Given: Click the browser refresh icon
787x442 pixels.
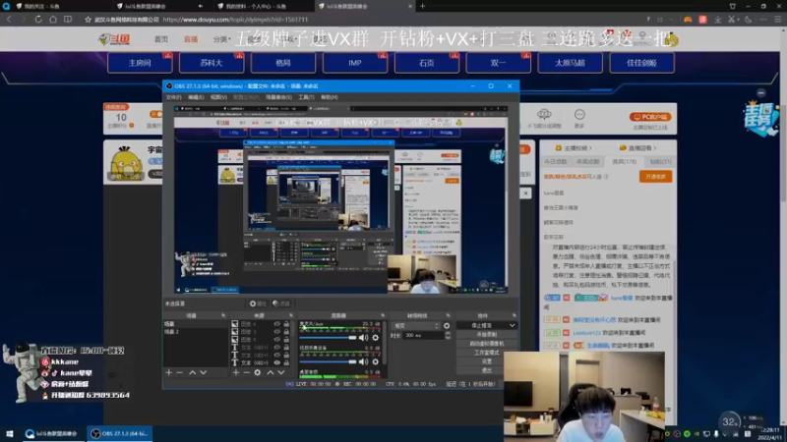Looking at the screenshot, I should pos(38,19).
